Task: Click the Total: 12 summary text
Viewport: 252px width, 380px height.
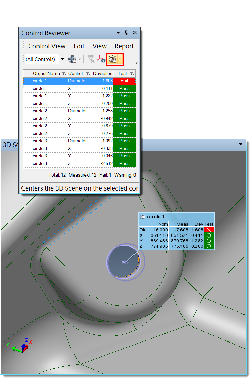Action: click(x=57, y=175)
